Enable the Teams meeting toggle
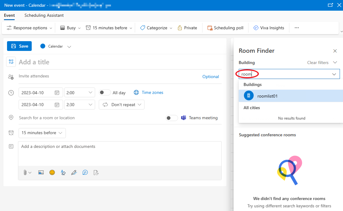 point(172,118)
